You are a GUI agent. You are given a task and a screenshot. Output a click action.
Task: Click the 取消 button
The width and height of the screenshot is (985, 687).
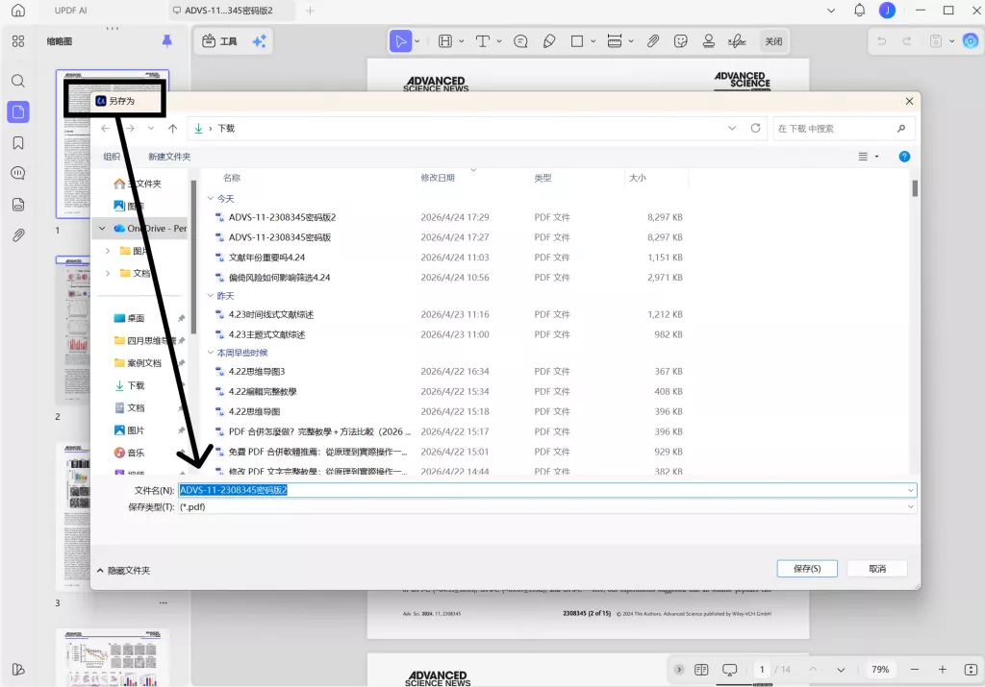877,569
